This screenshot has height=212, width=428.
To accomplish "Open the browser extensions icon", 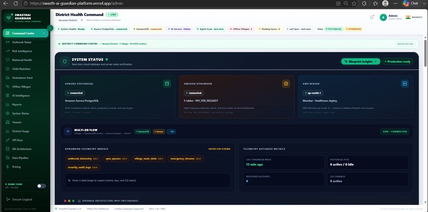I will tap(364, 4).
